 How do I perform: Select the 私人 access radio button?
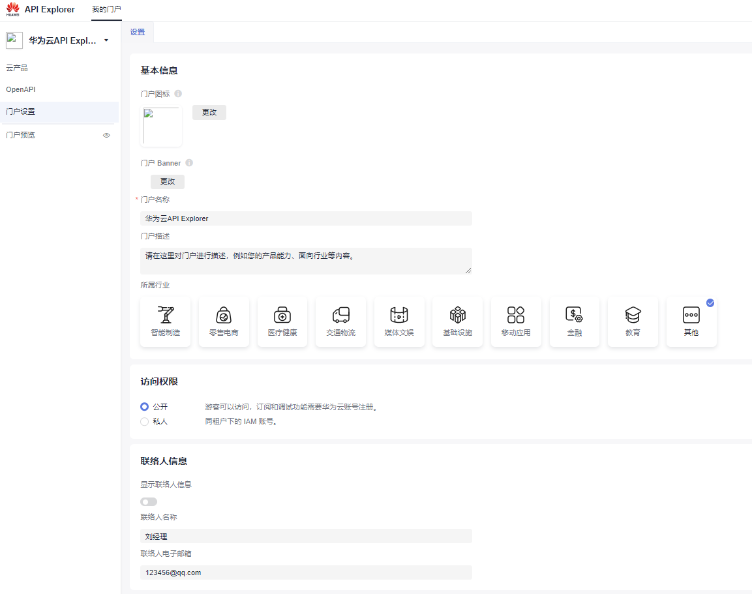tap(144, 421)
